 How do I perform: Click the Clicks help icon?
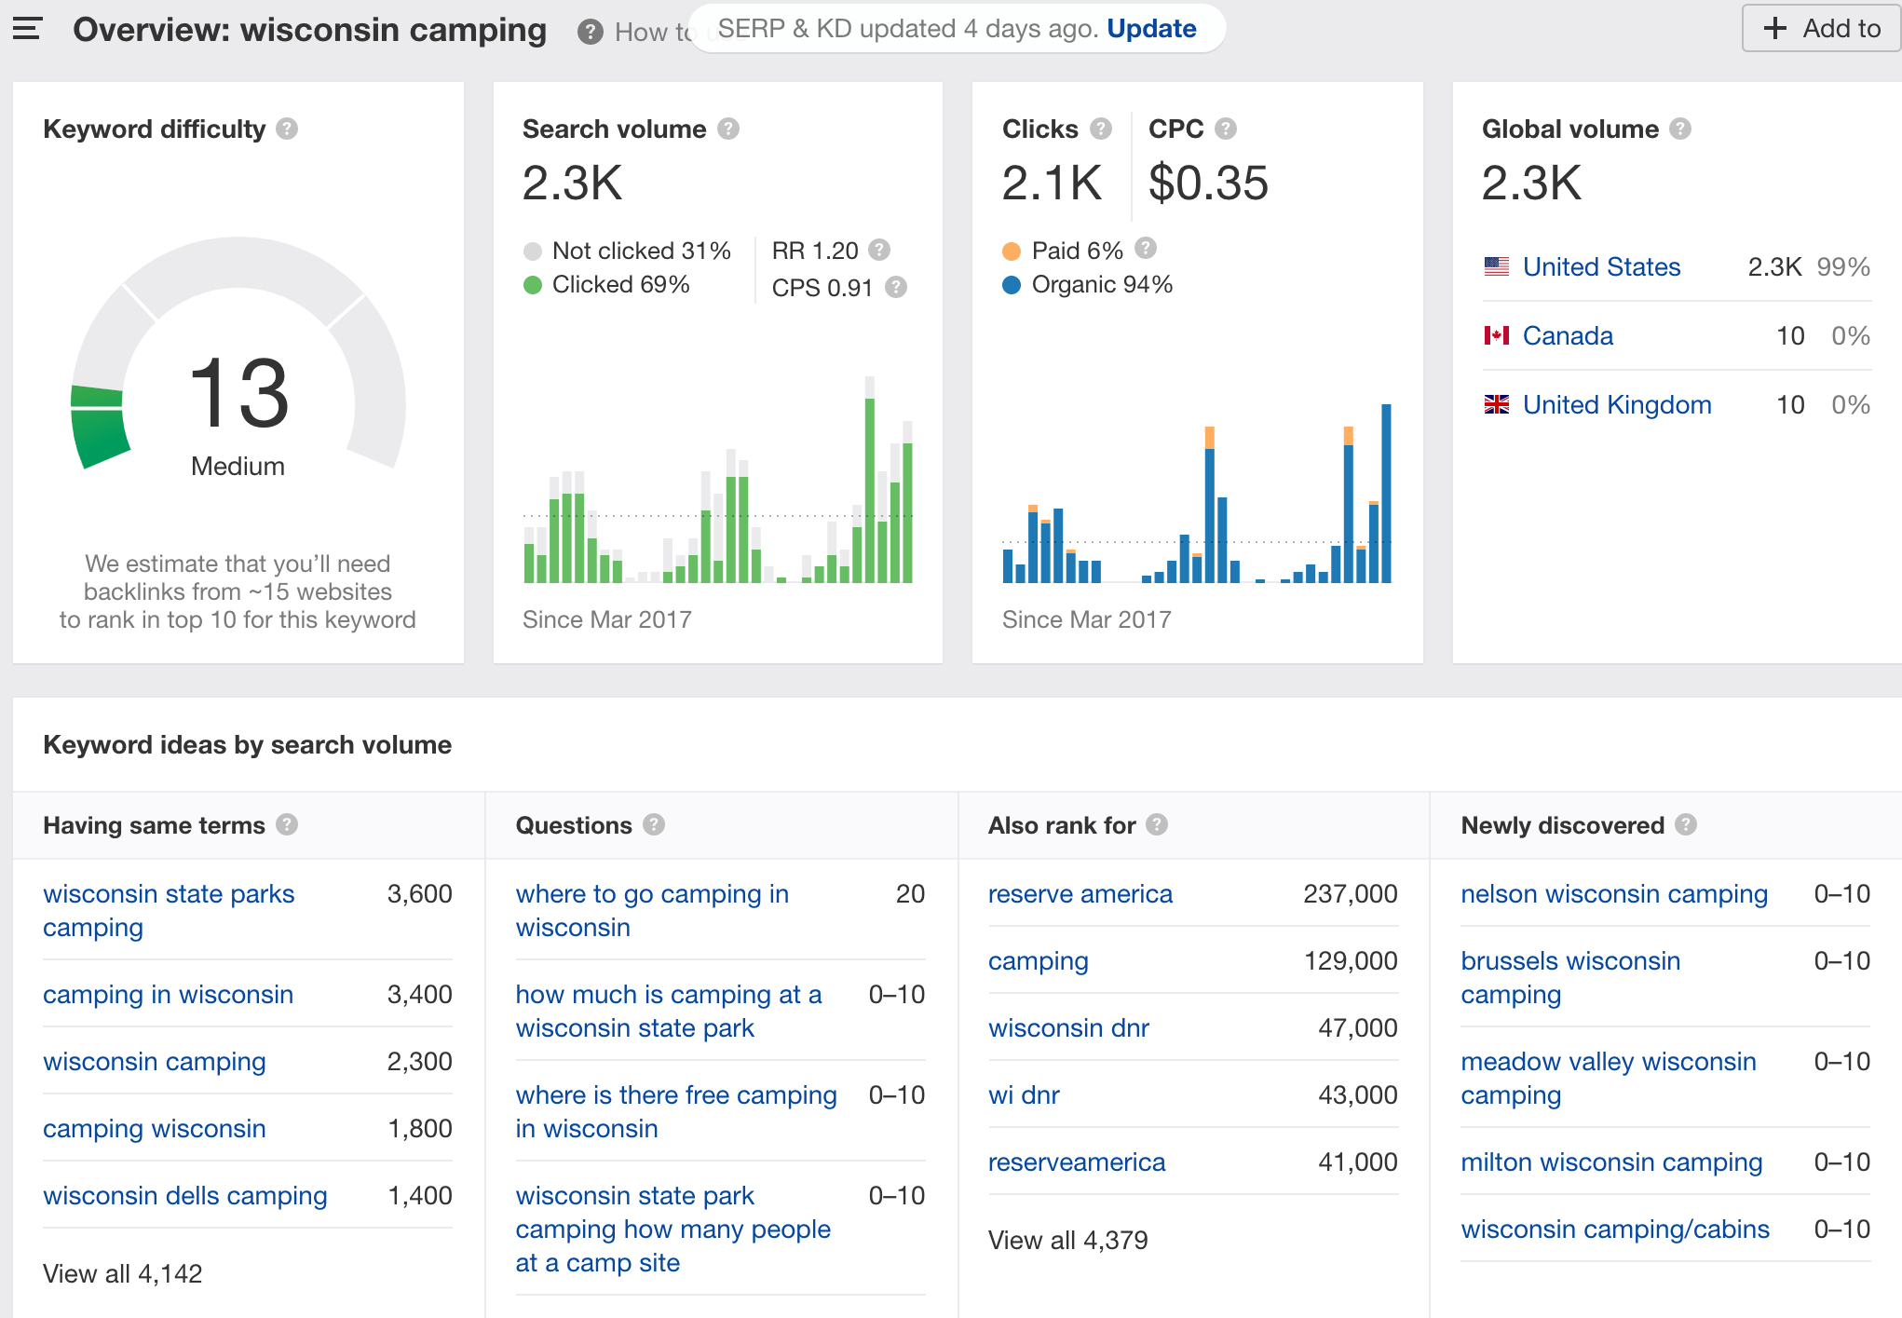pos(1101,129)
